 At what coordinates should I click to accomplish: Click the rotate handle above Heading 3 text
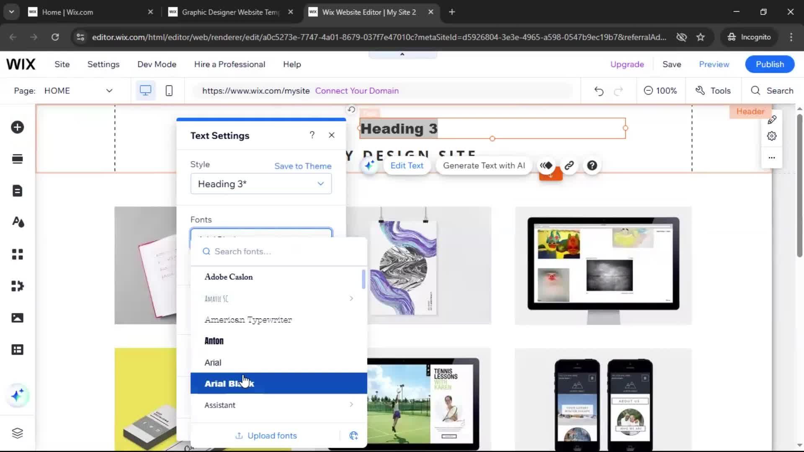pyautogui.click(x=351, y=110)
